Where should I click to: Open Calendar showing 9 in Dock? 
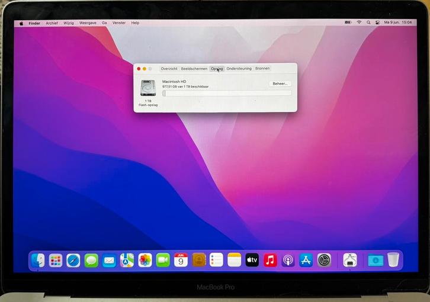(181, 260)
